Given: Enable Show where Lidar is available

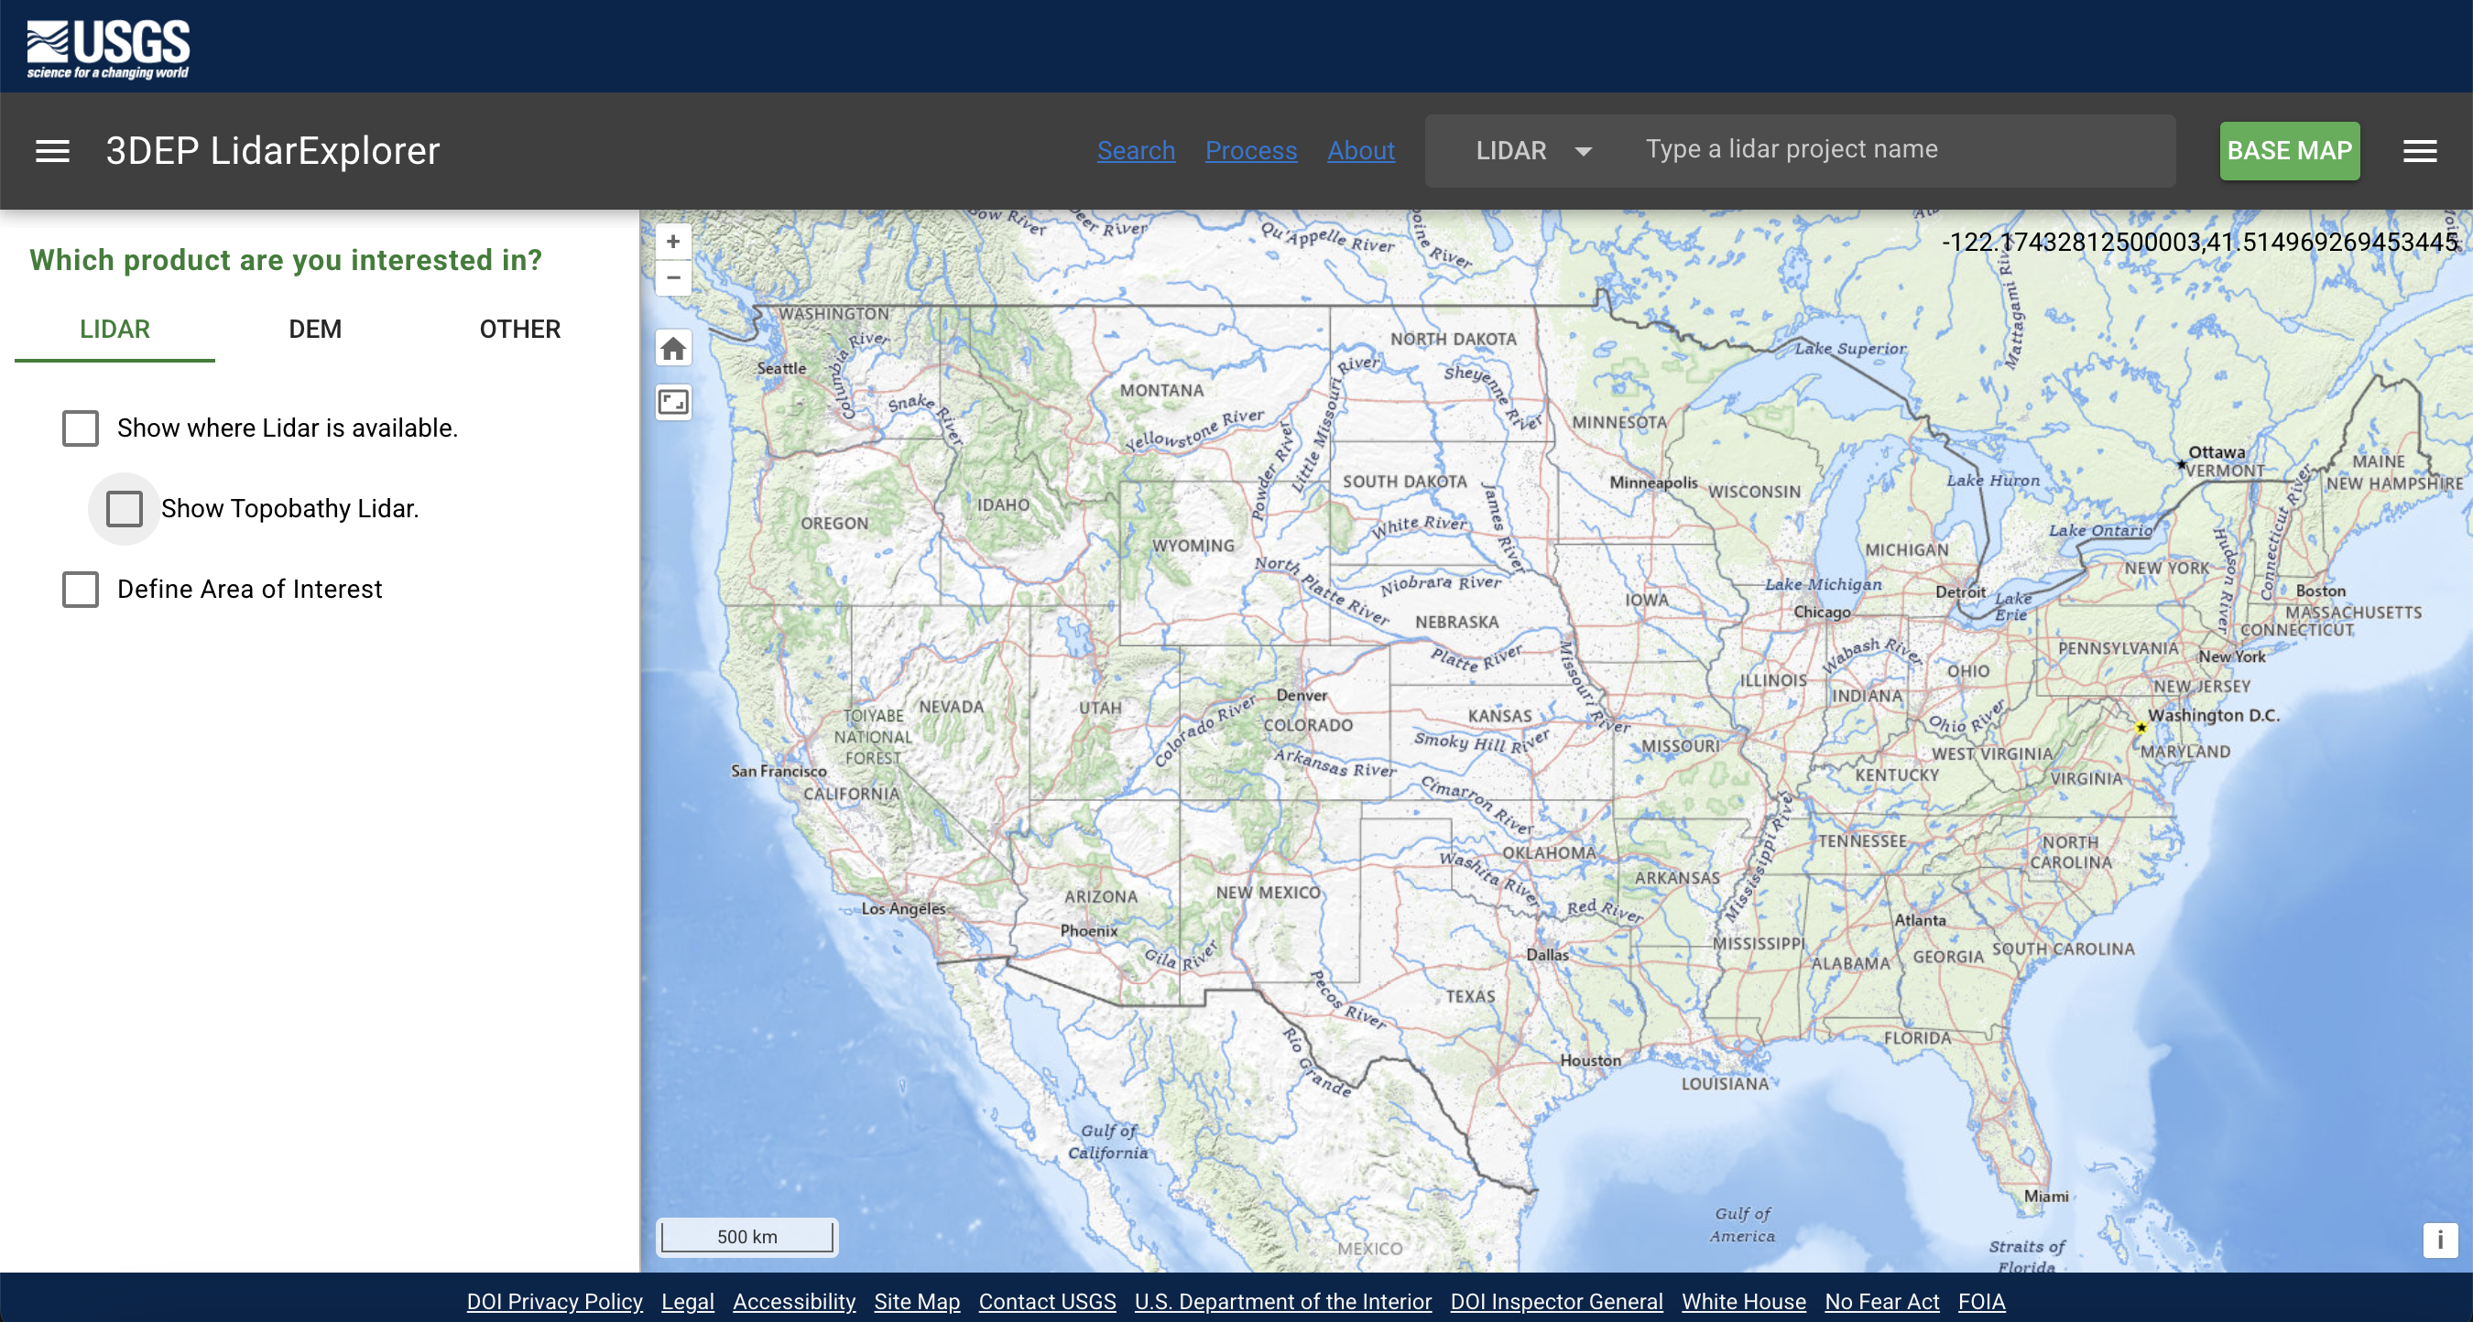Looking at the screenshot, I should tap(81, 428).
